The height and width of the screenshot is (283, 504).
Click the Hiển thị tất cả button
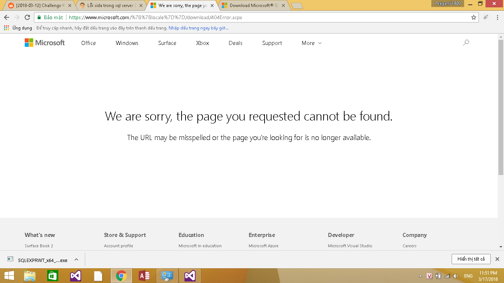[x=471, y=259]
